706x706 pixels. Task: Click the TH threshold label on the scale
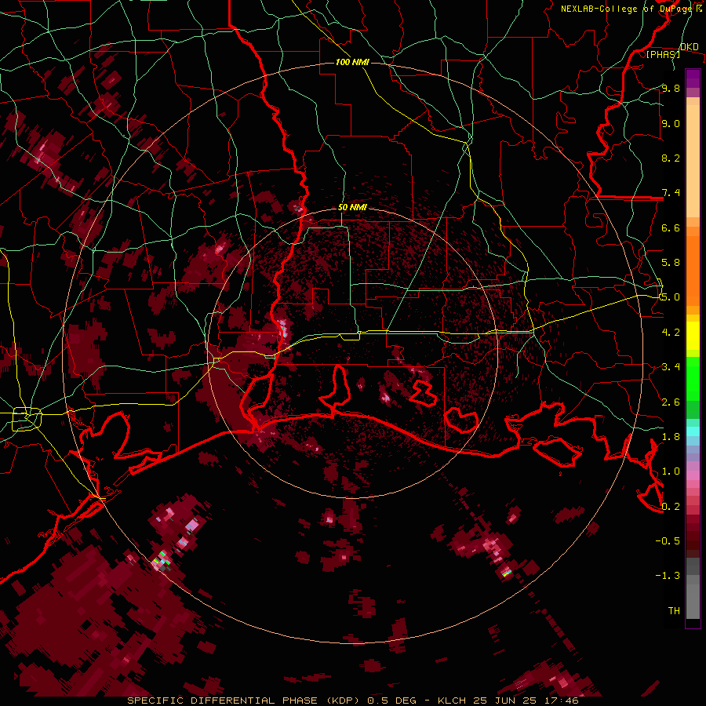(x=674, y=611)
